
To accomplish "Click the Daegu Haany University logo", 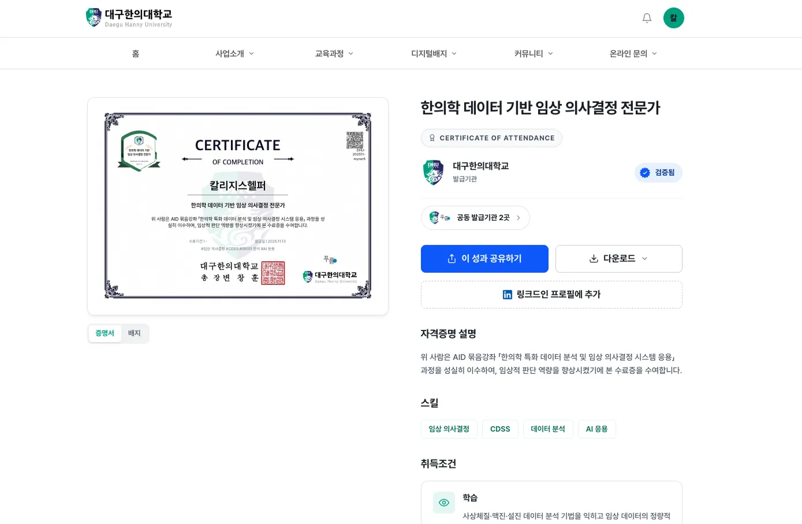I will click(129, 18).
